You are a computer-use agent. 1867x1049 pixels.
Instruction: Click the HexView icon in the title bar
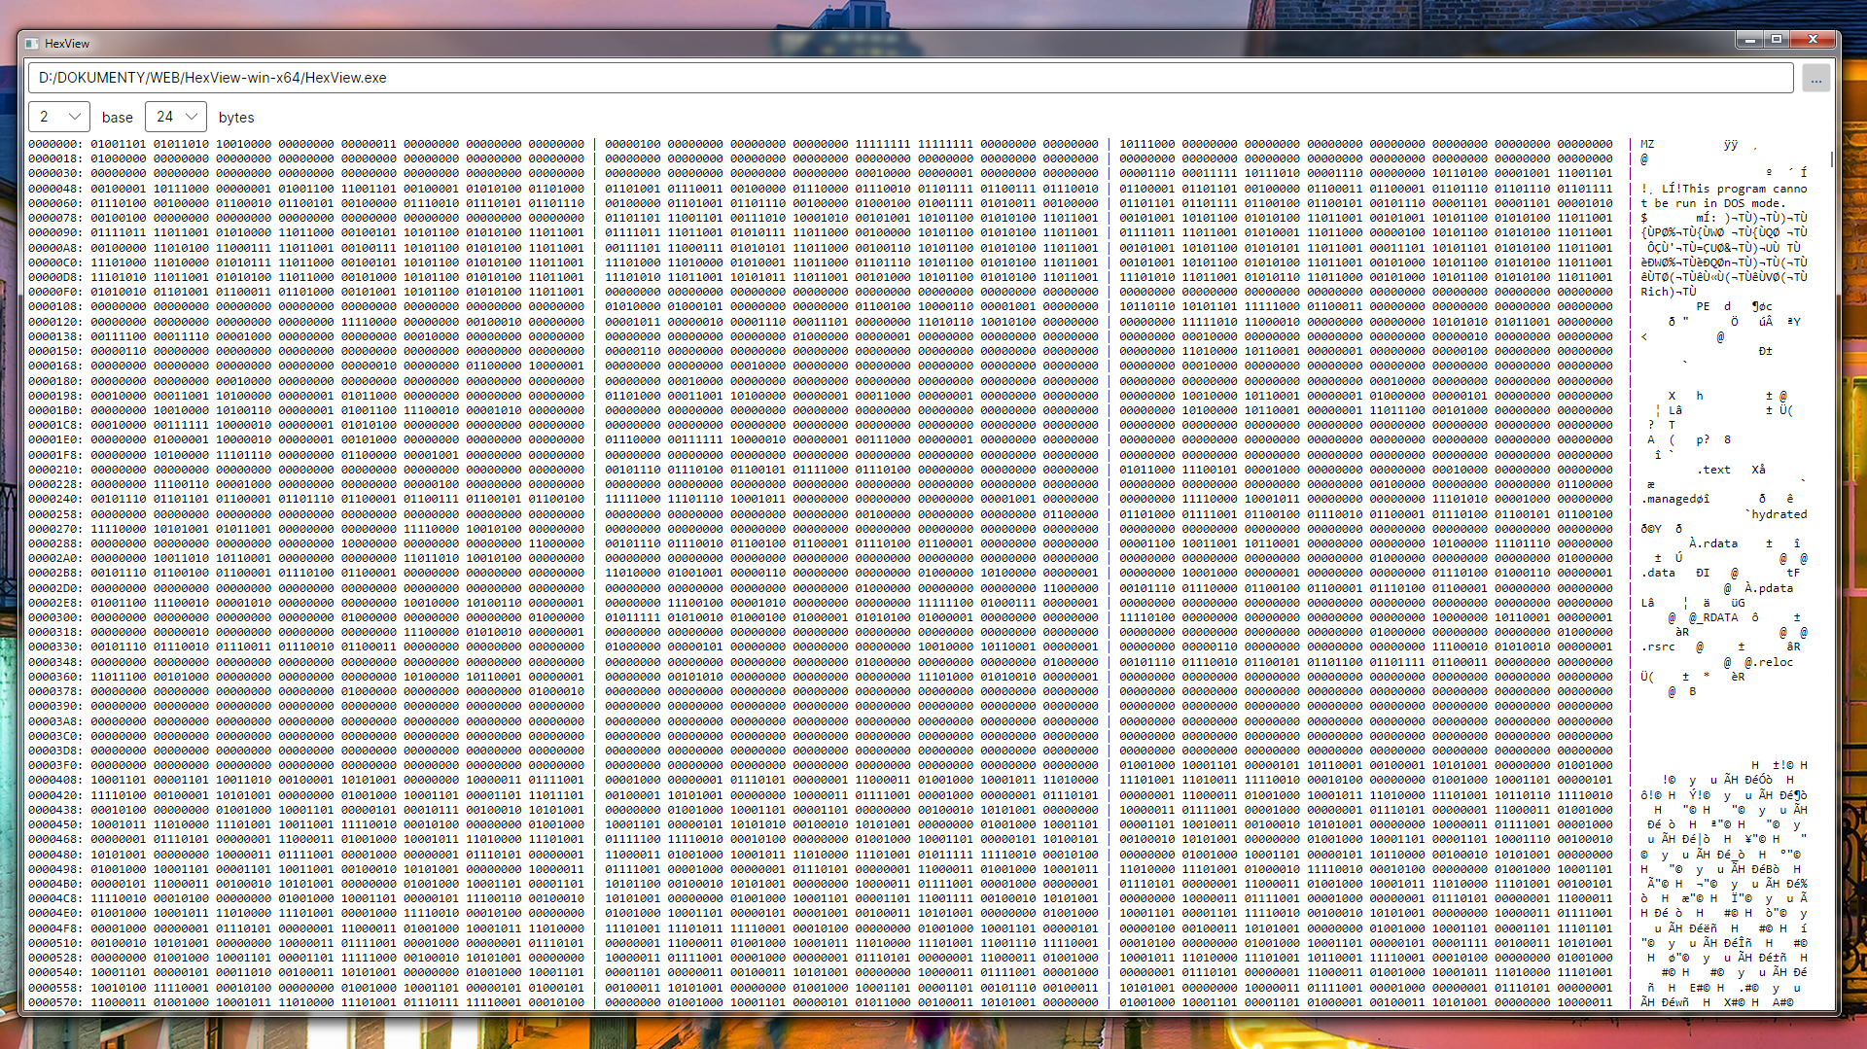click(32, 43)
